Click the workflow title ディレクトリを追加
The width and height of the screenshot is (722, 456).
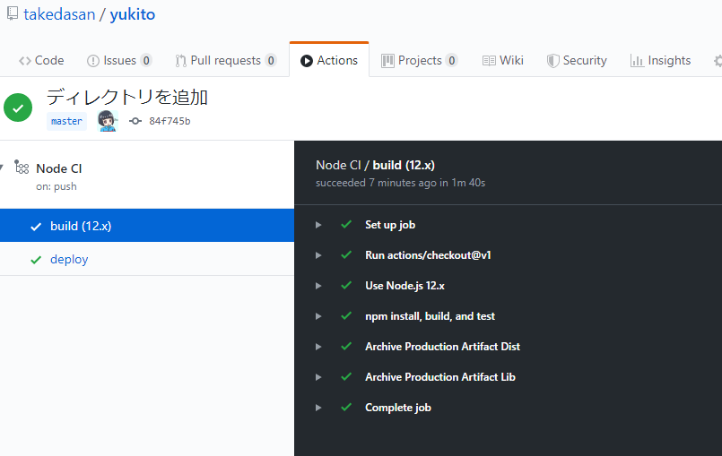[127, 97]
